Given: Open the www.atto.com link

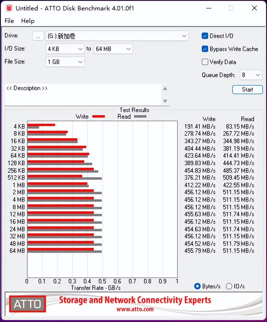Looking at the screenshot, I should [135, 309].
